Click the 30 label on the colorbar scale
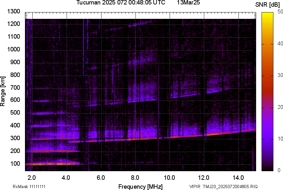 (x=280, y=75)
